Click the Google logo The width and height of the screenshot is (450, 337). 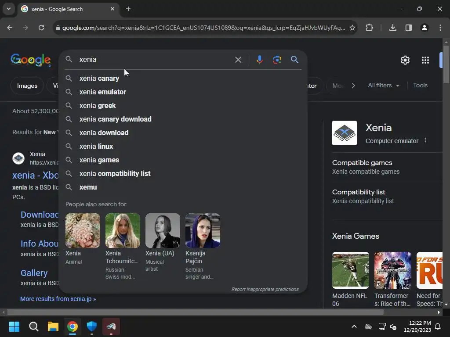[x=31, y=60]
